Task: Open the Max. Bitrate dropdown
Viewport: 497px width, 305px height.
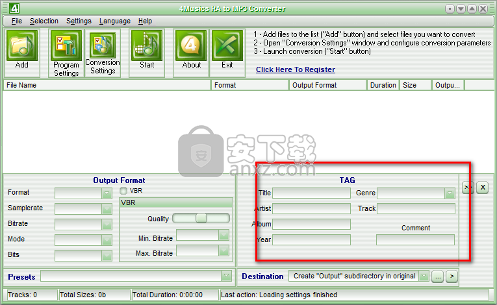Action: tap(223, 250)
